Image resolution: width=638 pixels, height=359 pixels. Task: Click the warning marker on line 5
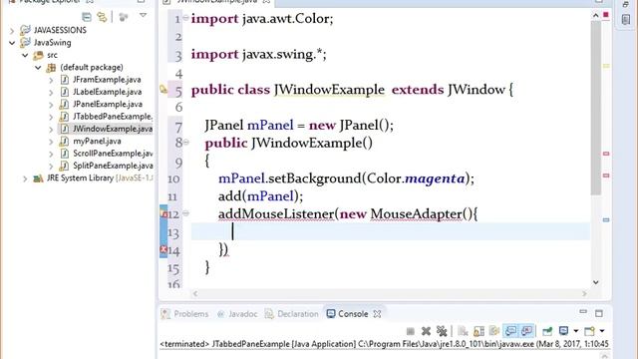coord(163,89)
